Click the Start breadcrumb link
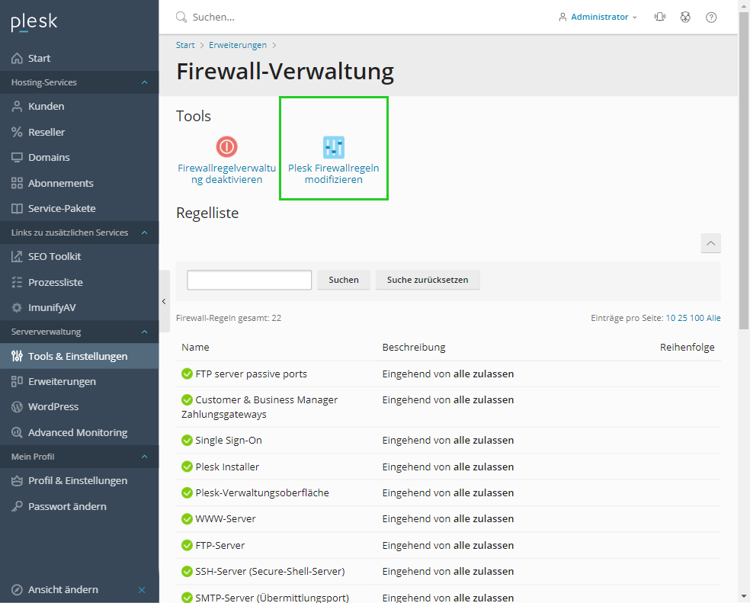Viewport: 750px width, 603px height. pos(185,45)
